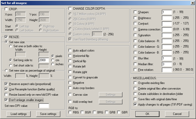Choose cm as the size unit
Screen dimensions: 196x119
(53, 60)
